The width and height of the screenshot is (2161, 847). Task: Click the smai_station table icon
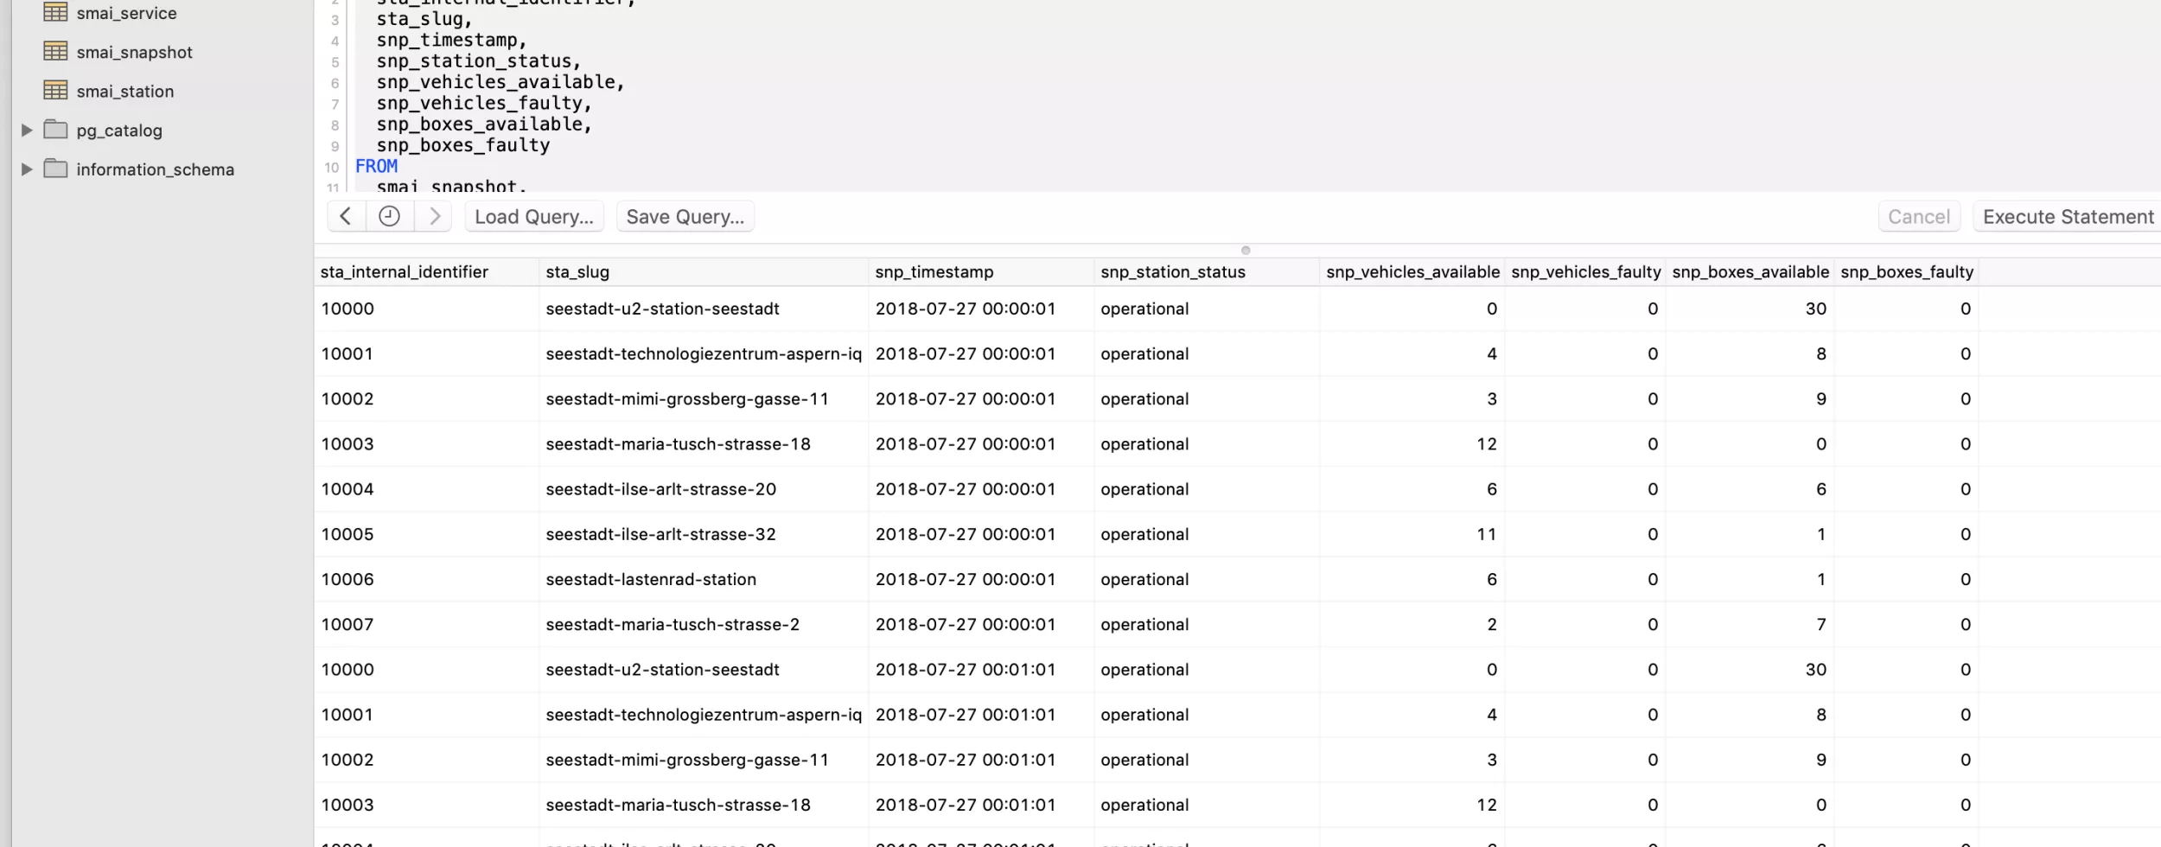point(56,90)
